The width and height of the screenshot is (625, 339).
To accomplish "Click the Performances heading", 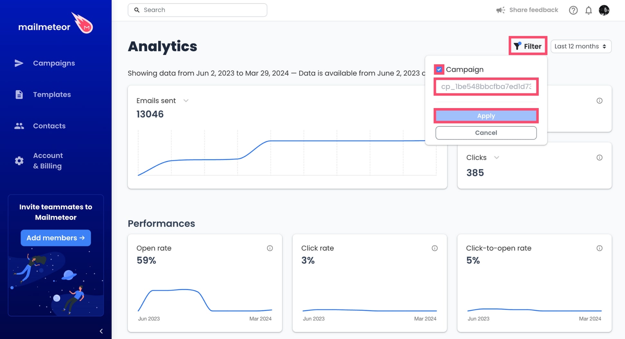I will tap(161, 224).
